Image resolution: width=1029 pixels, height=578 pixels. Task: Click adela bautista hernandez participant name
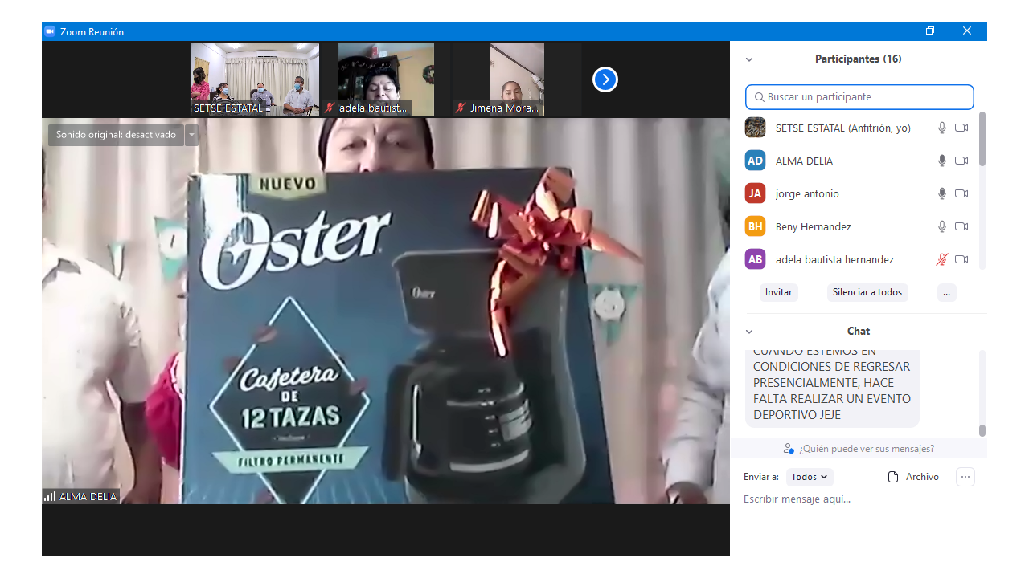[834, 259]
